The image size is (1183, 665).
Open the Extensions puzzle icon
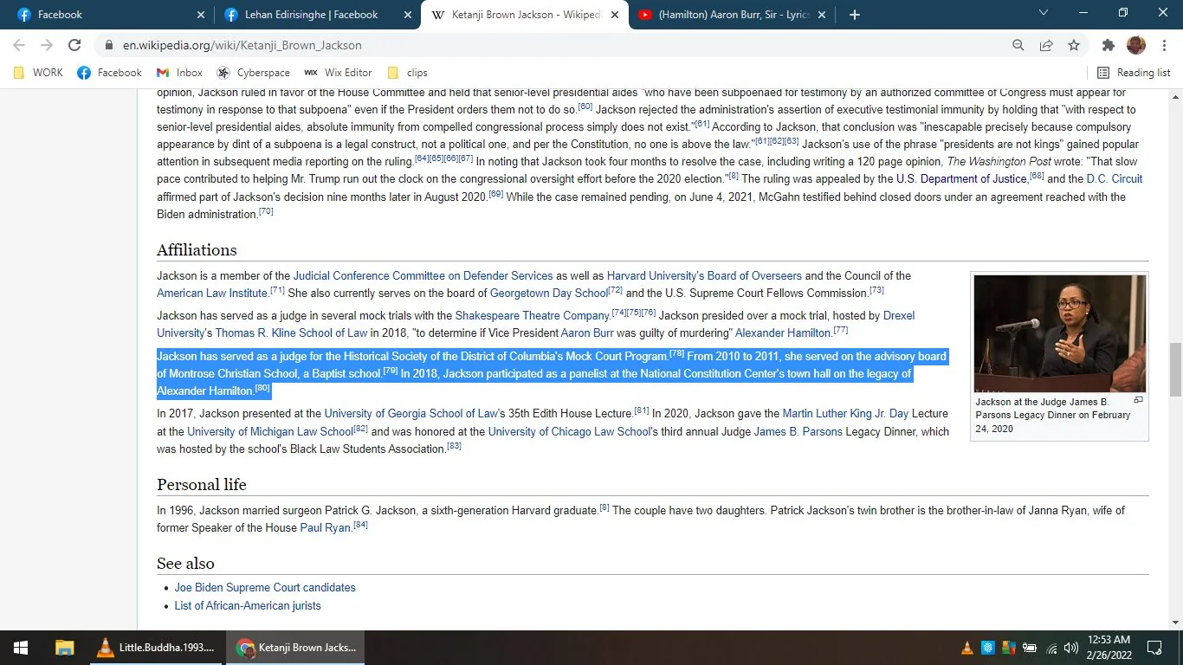point(1109,45)
